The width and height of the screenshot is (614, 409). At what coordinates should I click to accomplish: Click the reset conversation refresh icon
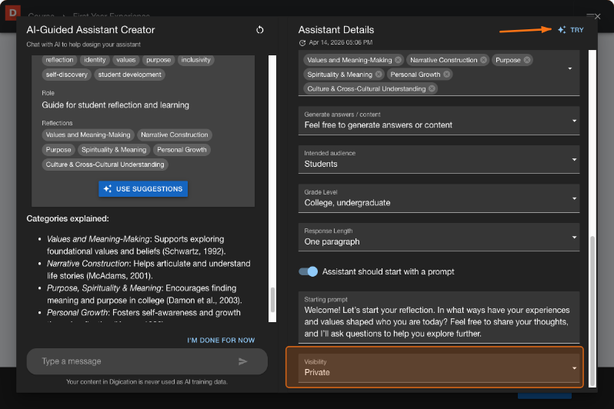(x=259, y=30)
